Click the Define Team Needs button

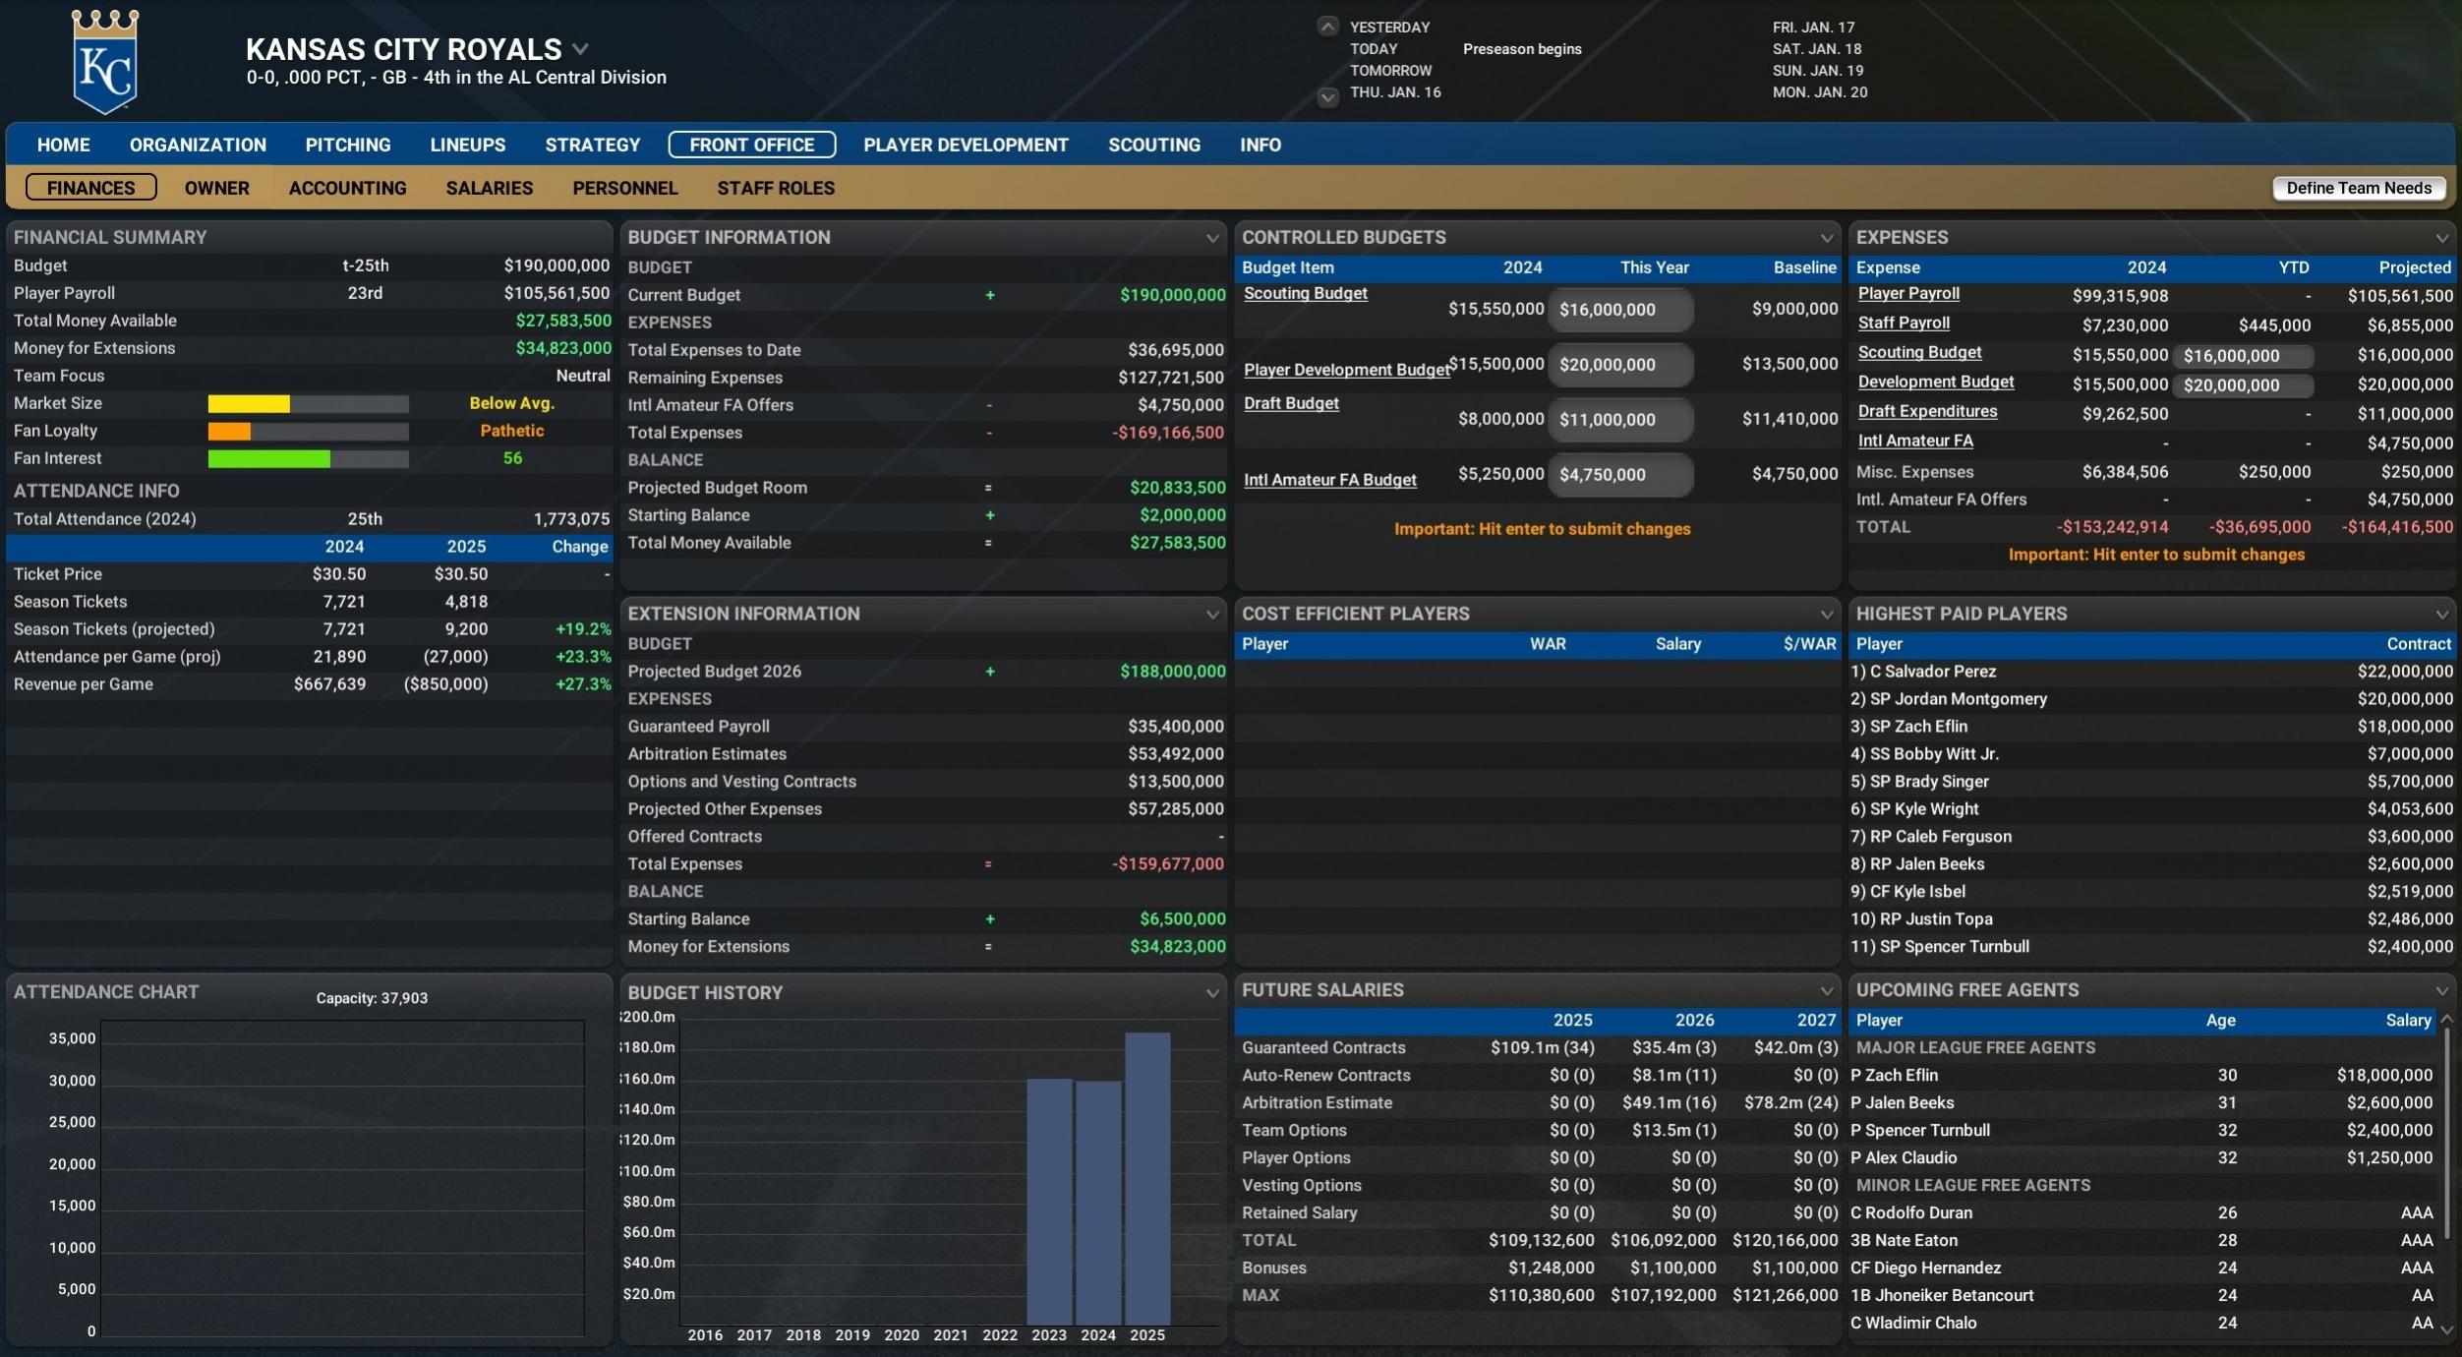click(x=2359, y=188)
